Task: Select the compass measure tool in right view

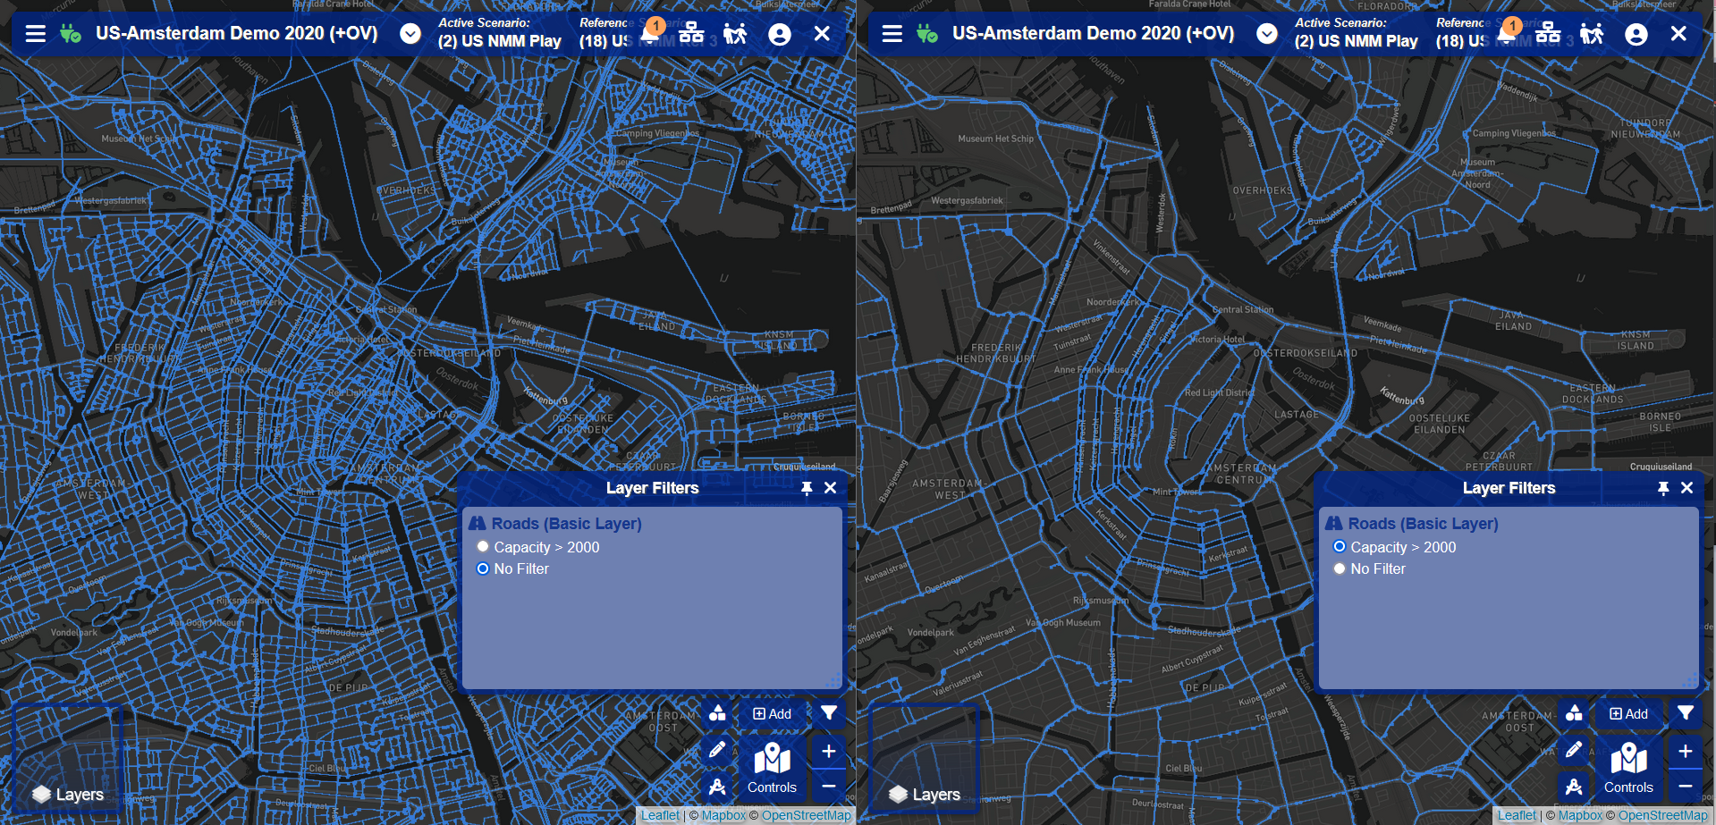Action: tap(1574, 787)
